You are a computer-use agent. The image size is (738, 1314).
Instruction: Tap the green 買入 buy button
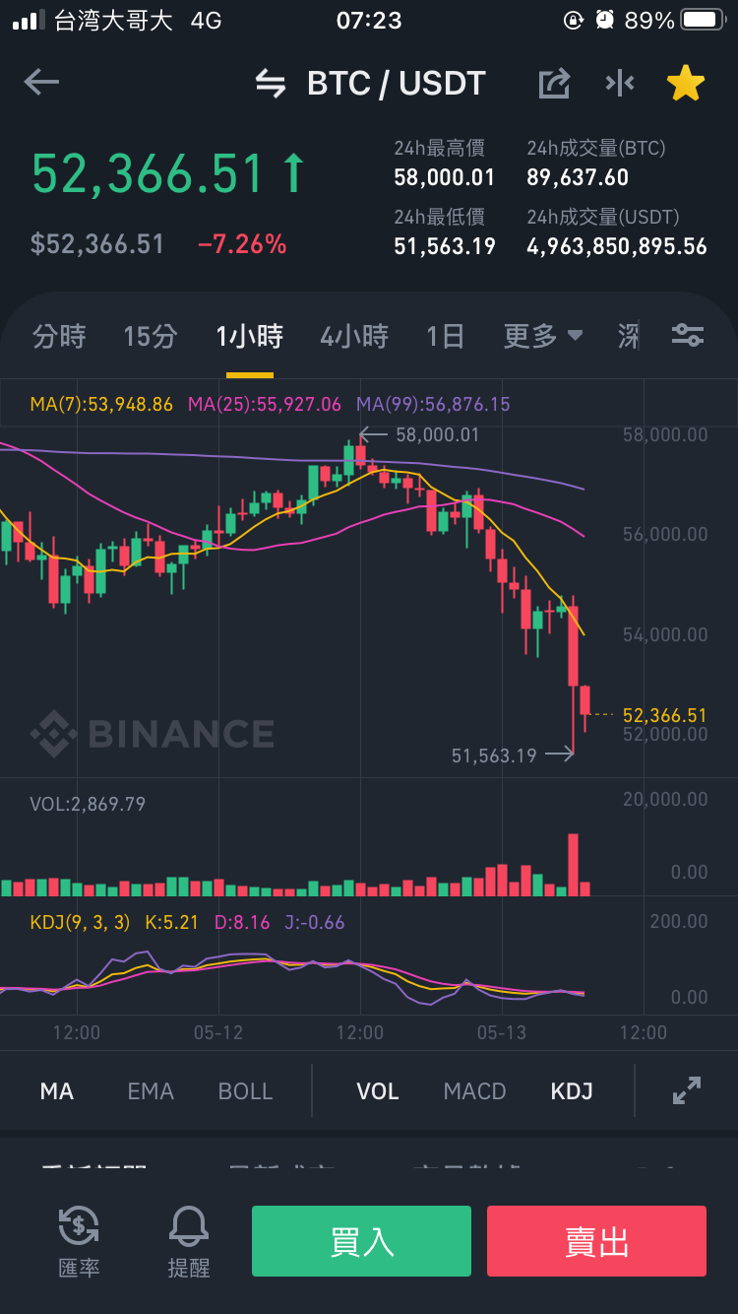[x=361, y=1241]
